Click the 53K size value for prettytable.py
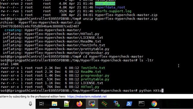 (50, 79)
